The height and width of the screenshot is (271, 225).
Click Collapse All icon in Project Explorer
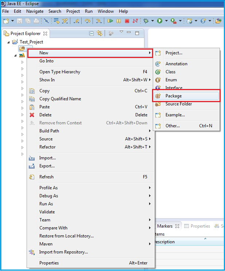92,33
